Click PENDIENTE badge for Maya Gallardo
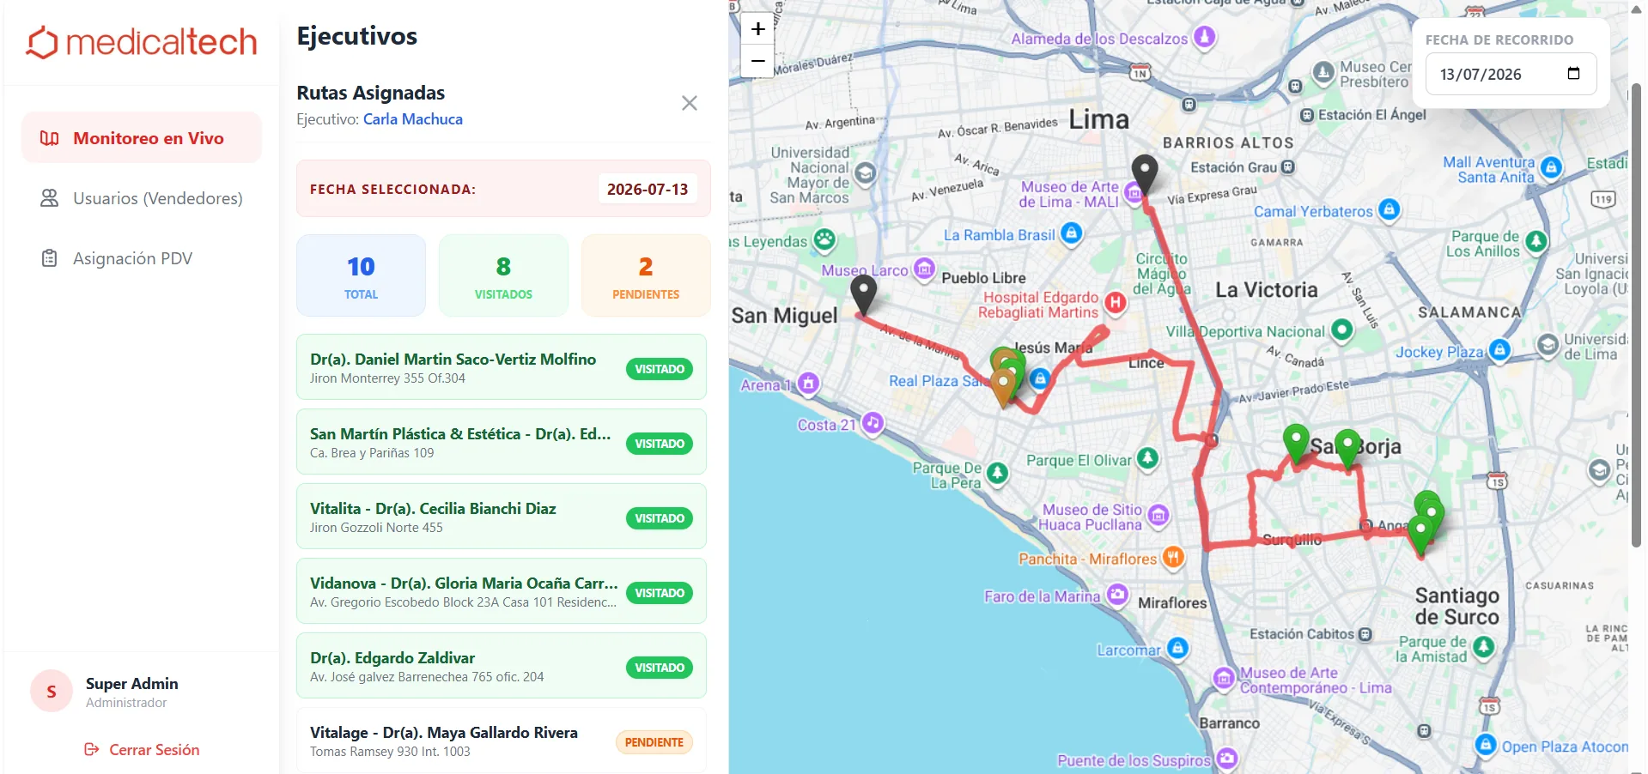This screenshot has height=774, width=1648. 654,742
